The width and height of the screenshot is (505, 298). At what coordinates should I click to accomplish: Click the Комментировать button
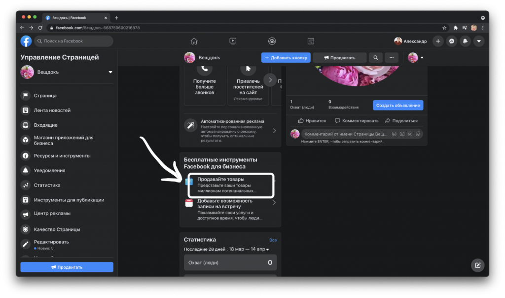coord(357,120)
